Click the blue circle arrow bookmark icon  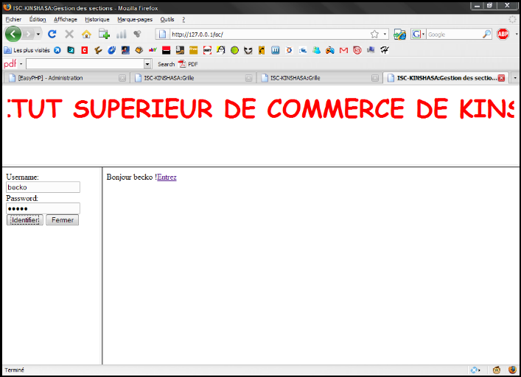click(x=57, y=50)
